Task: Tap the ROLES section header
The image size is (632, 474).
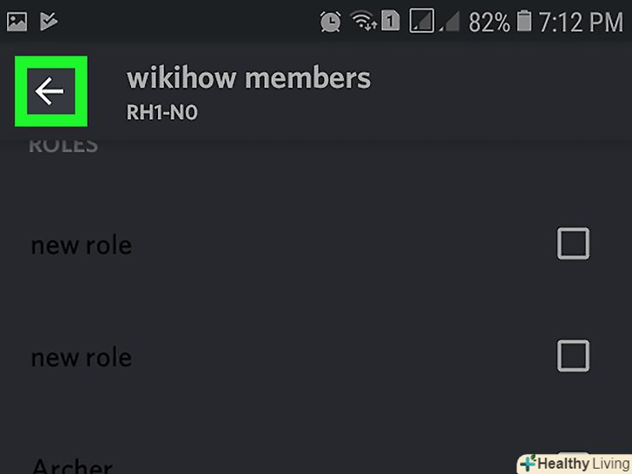Action: 63,146
